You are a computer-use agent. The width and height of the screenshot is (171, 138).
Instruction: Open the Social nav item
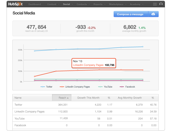(x=66, y=4)
